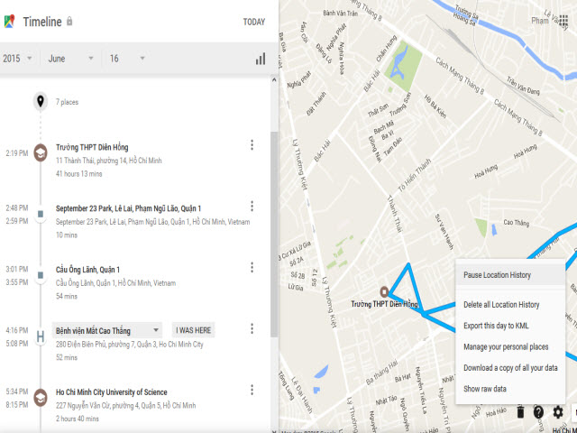Open help via the question mark icon
Viewport: 577px width, 433px height.
pyautogui.click(x=538, y=412)
